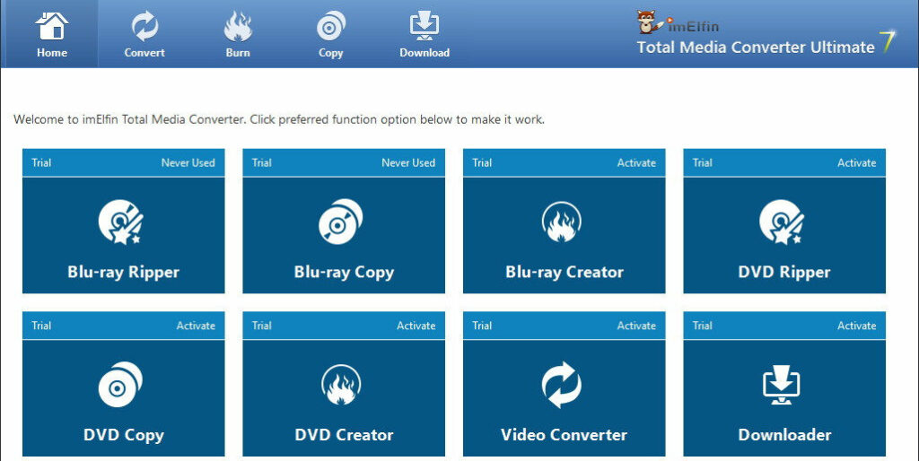Image resolution: width=919 pixels, height=461 pixels.
Task: Open the Home tab in the toolbar
Action: click(51, 34)
